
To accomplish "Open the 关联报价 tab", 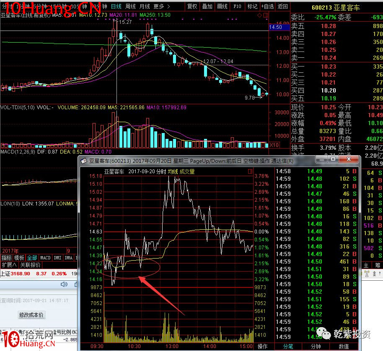I will [x=30, y=265].
